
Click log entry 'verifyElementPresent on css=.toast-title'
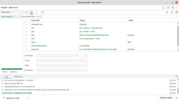coord(20,87)
